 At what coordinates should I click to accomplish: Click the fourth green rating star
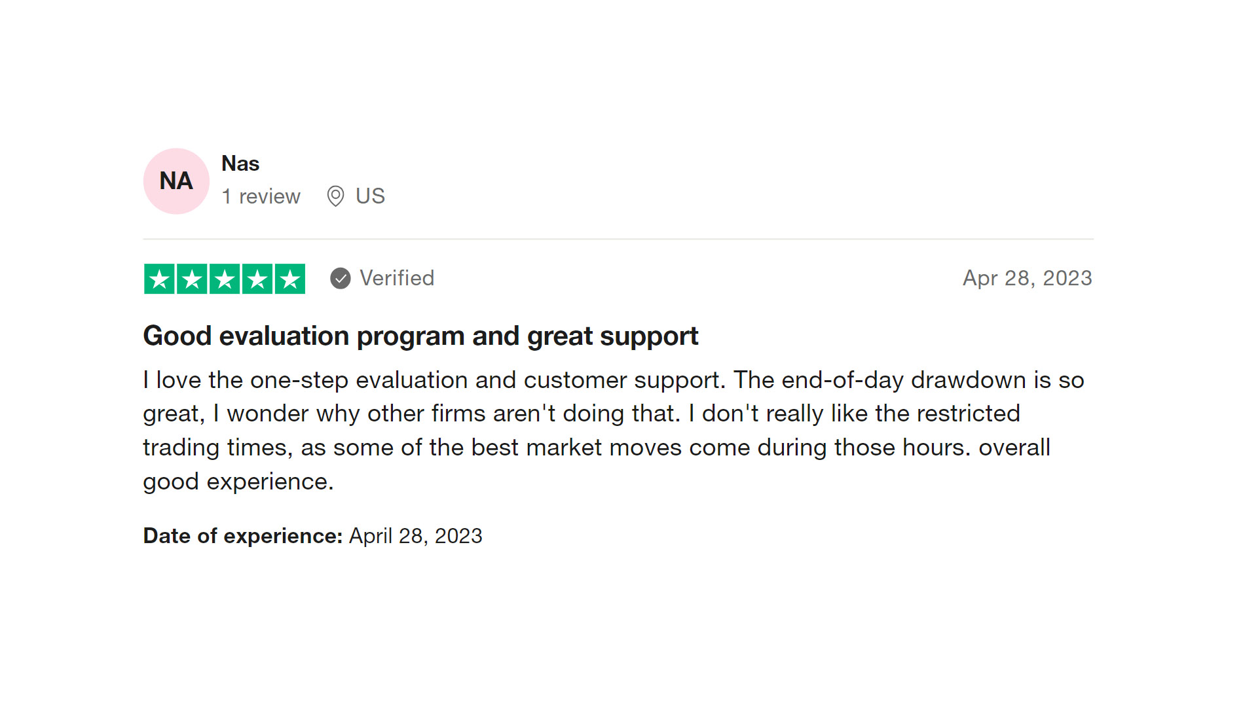[x=257, y=279]
